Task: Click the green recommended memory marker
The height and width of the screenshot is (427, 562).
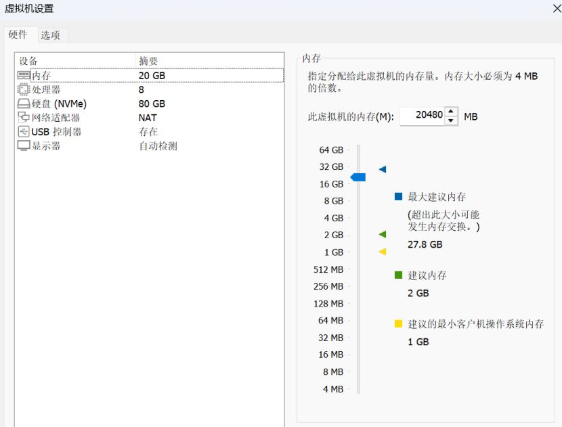Action: [383, 234]
